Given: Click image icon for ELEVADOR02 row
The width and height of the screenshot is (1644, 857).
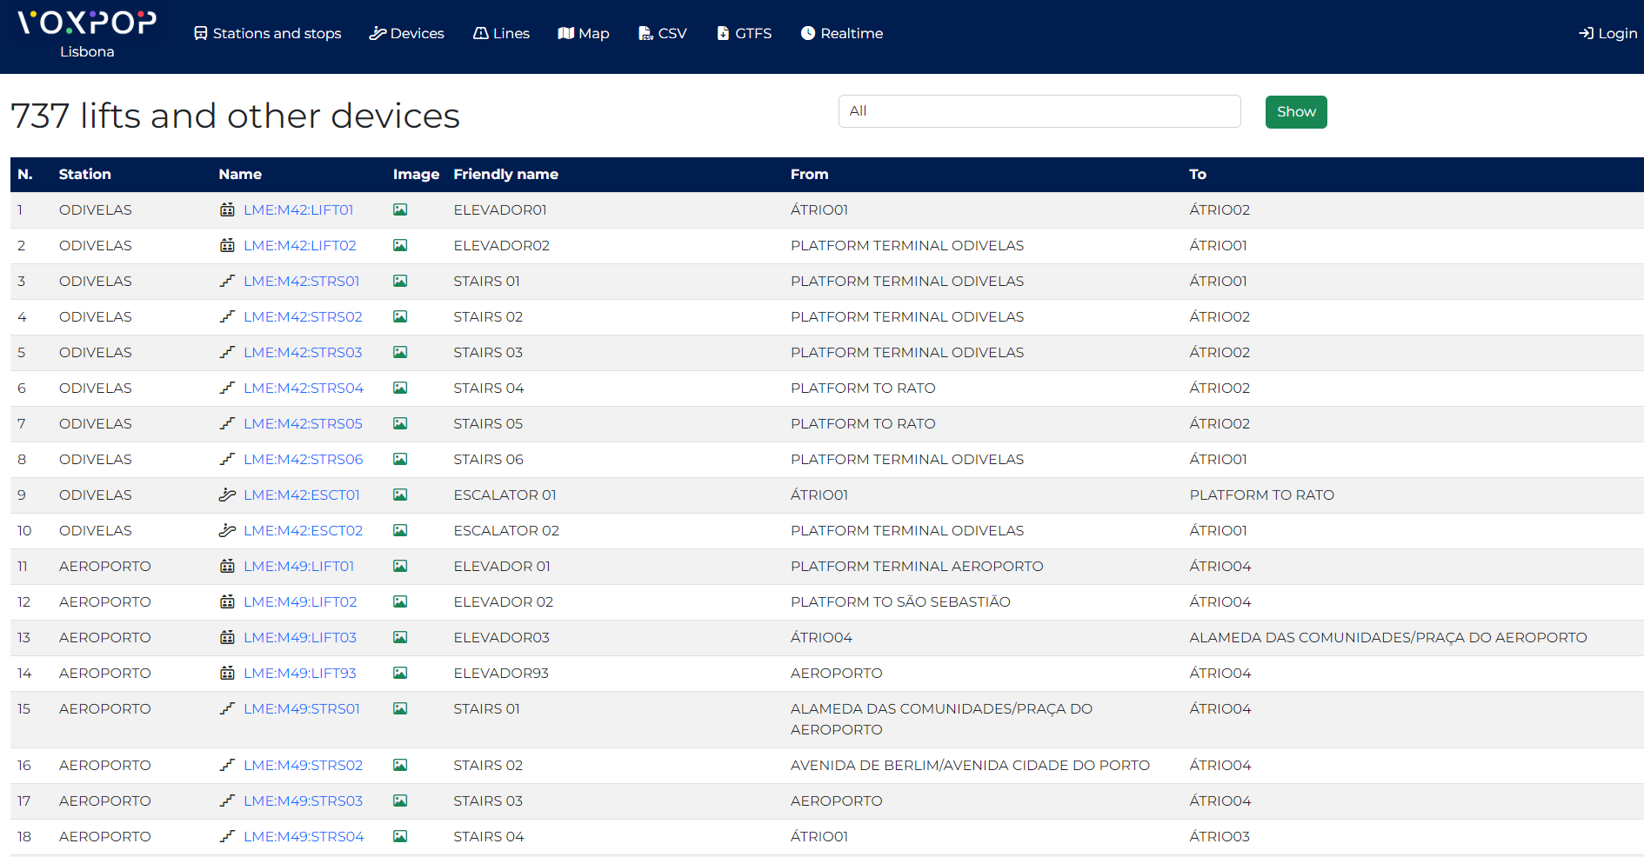Looking at the screenshot, I should [400, 245].
